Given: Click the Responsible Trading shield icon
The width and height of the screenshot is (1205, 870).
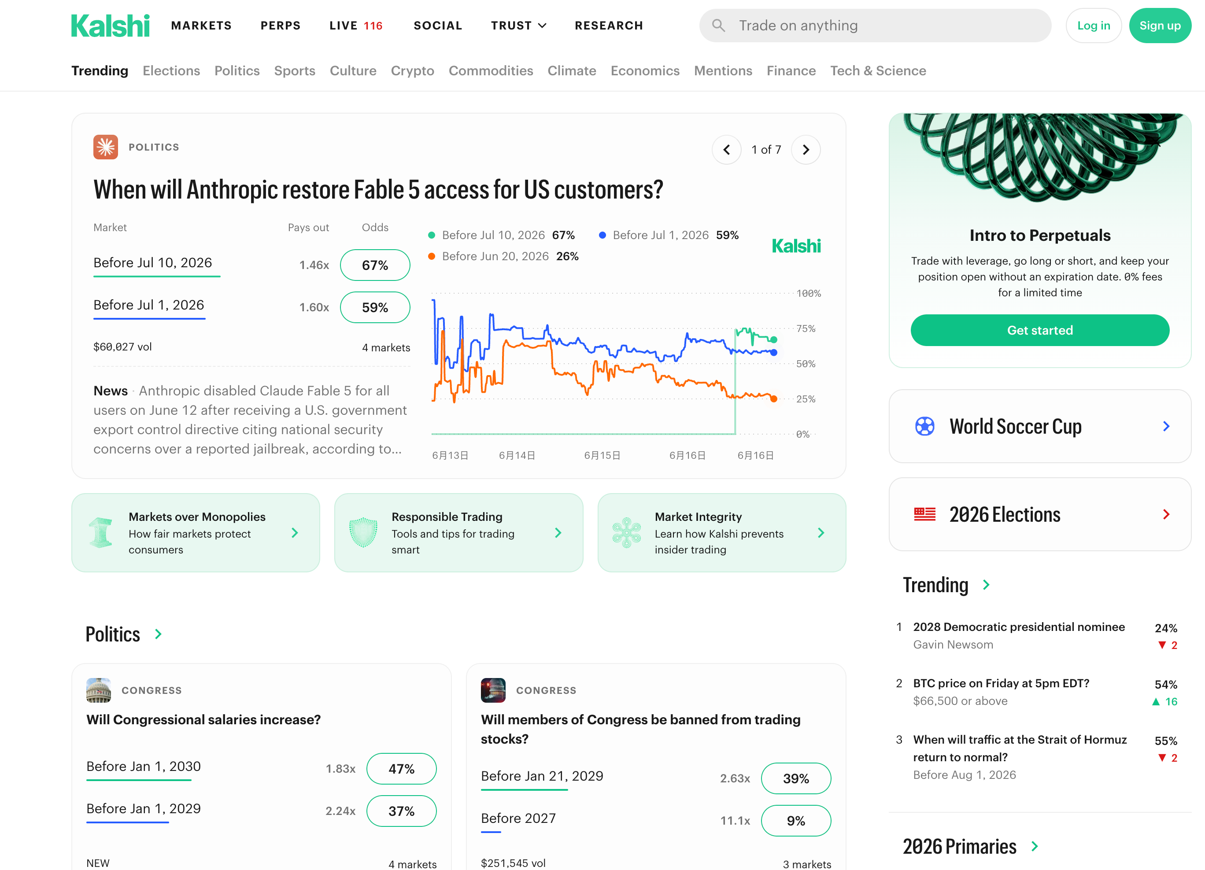Looking at the screenshot, I should click(x=363, y=532).
